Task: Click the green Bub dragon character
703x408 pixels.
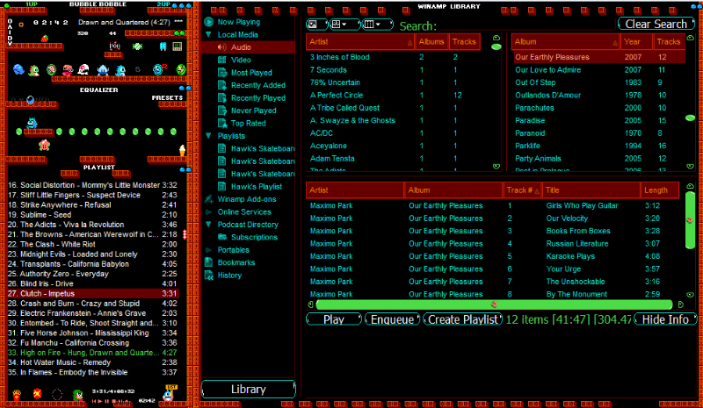Action: (34, 70)
